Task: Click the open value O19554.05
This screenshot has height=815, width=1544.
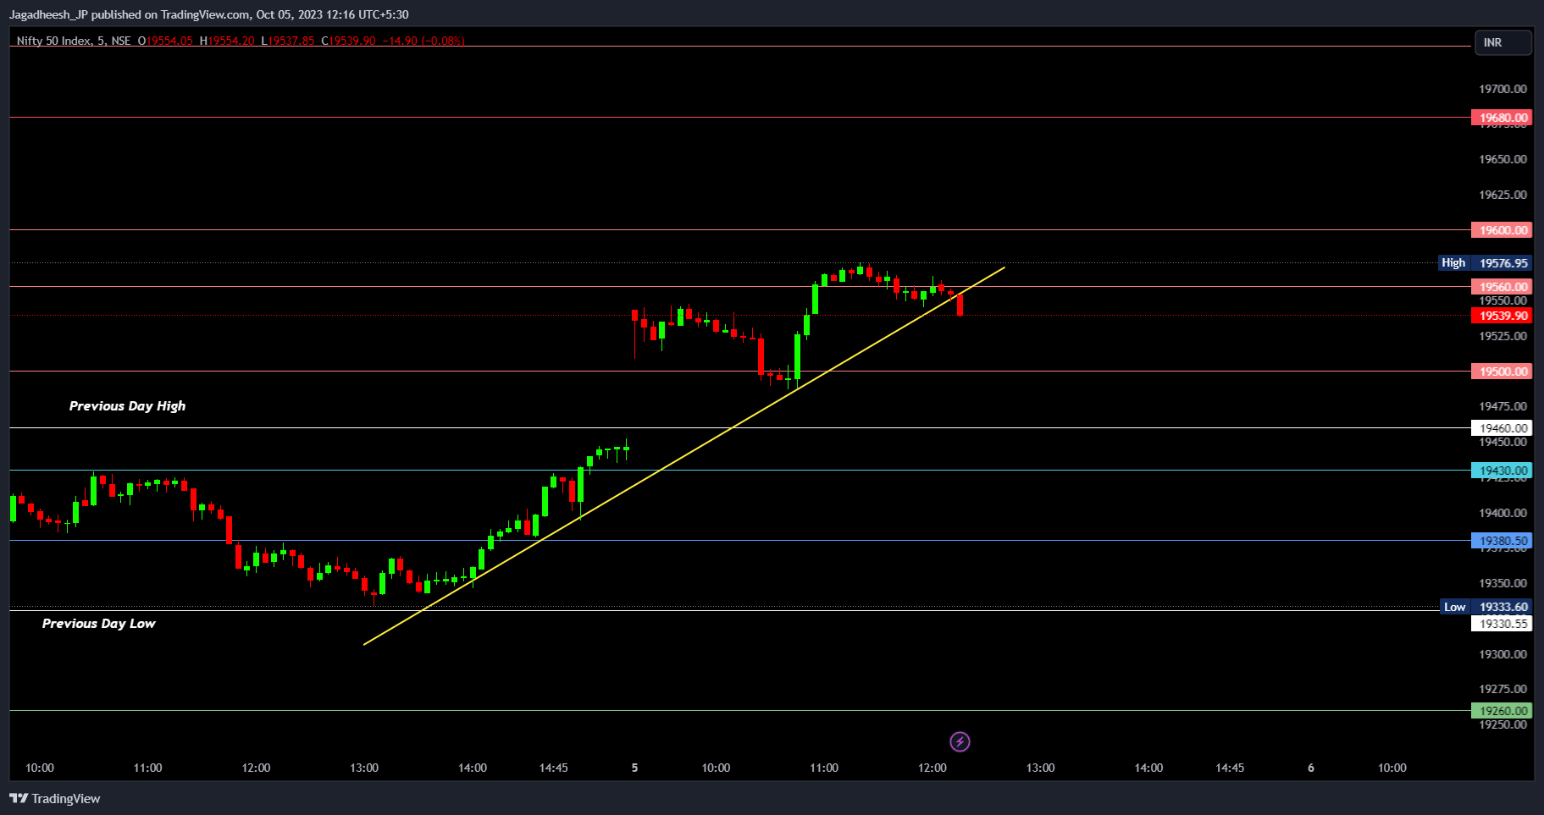Action: [x=165, y=41]
